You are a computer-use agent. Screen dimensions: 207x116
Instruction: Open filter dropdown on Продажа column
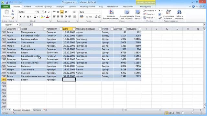pyautogui.click(x=139, y=29)
